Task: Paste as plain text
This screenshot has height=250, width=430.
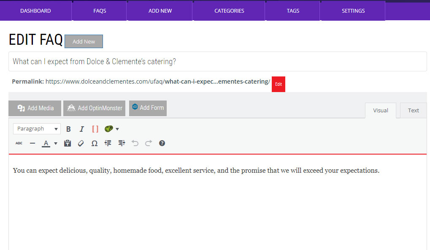Action: [x=68, y=143]
